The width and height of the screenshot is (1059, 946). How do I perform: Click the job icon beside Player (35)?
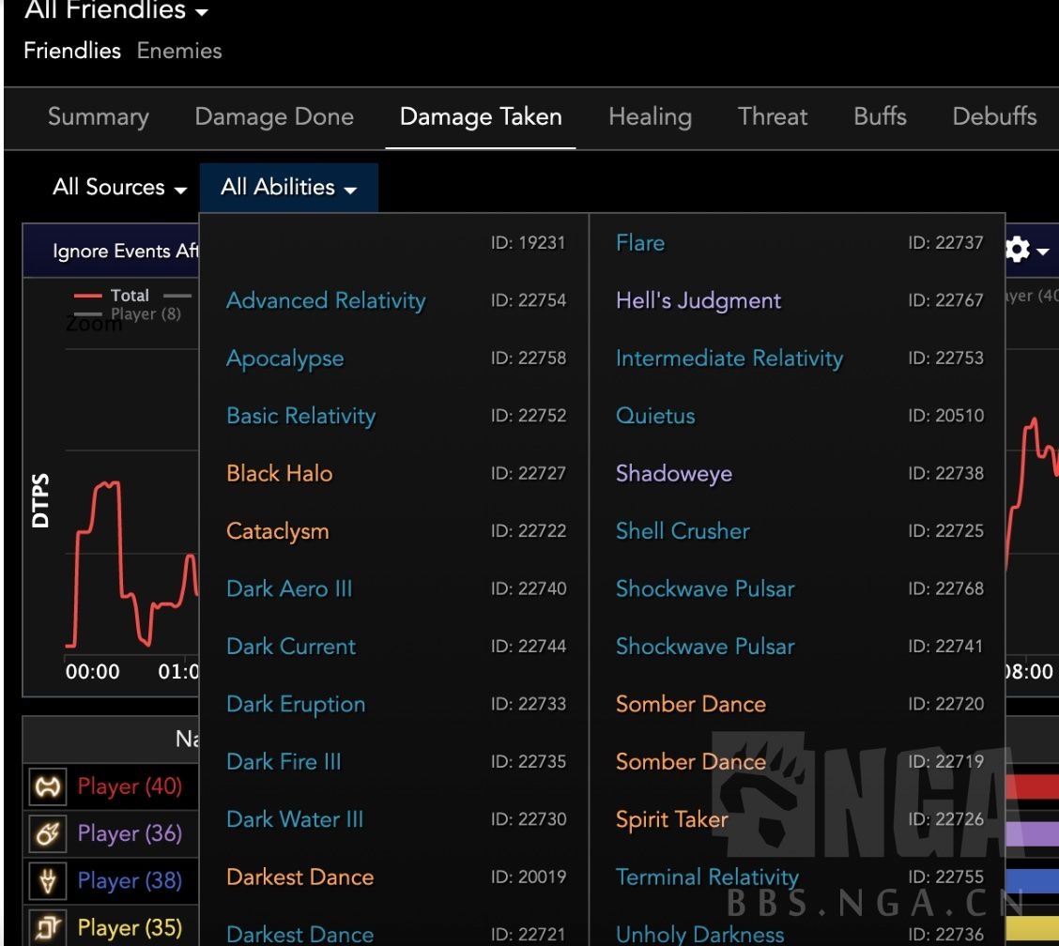47,928
